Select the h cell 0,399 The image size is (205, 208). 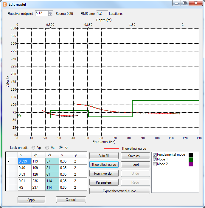pyautogui.click(x=24, y=161)
